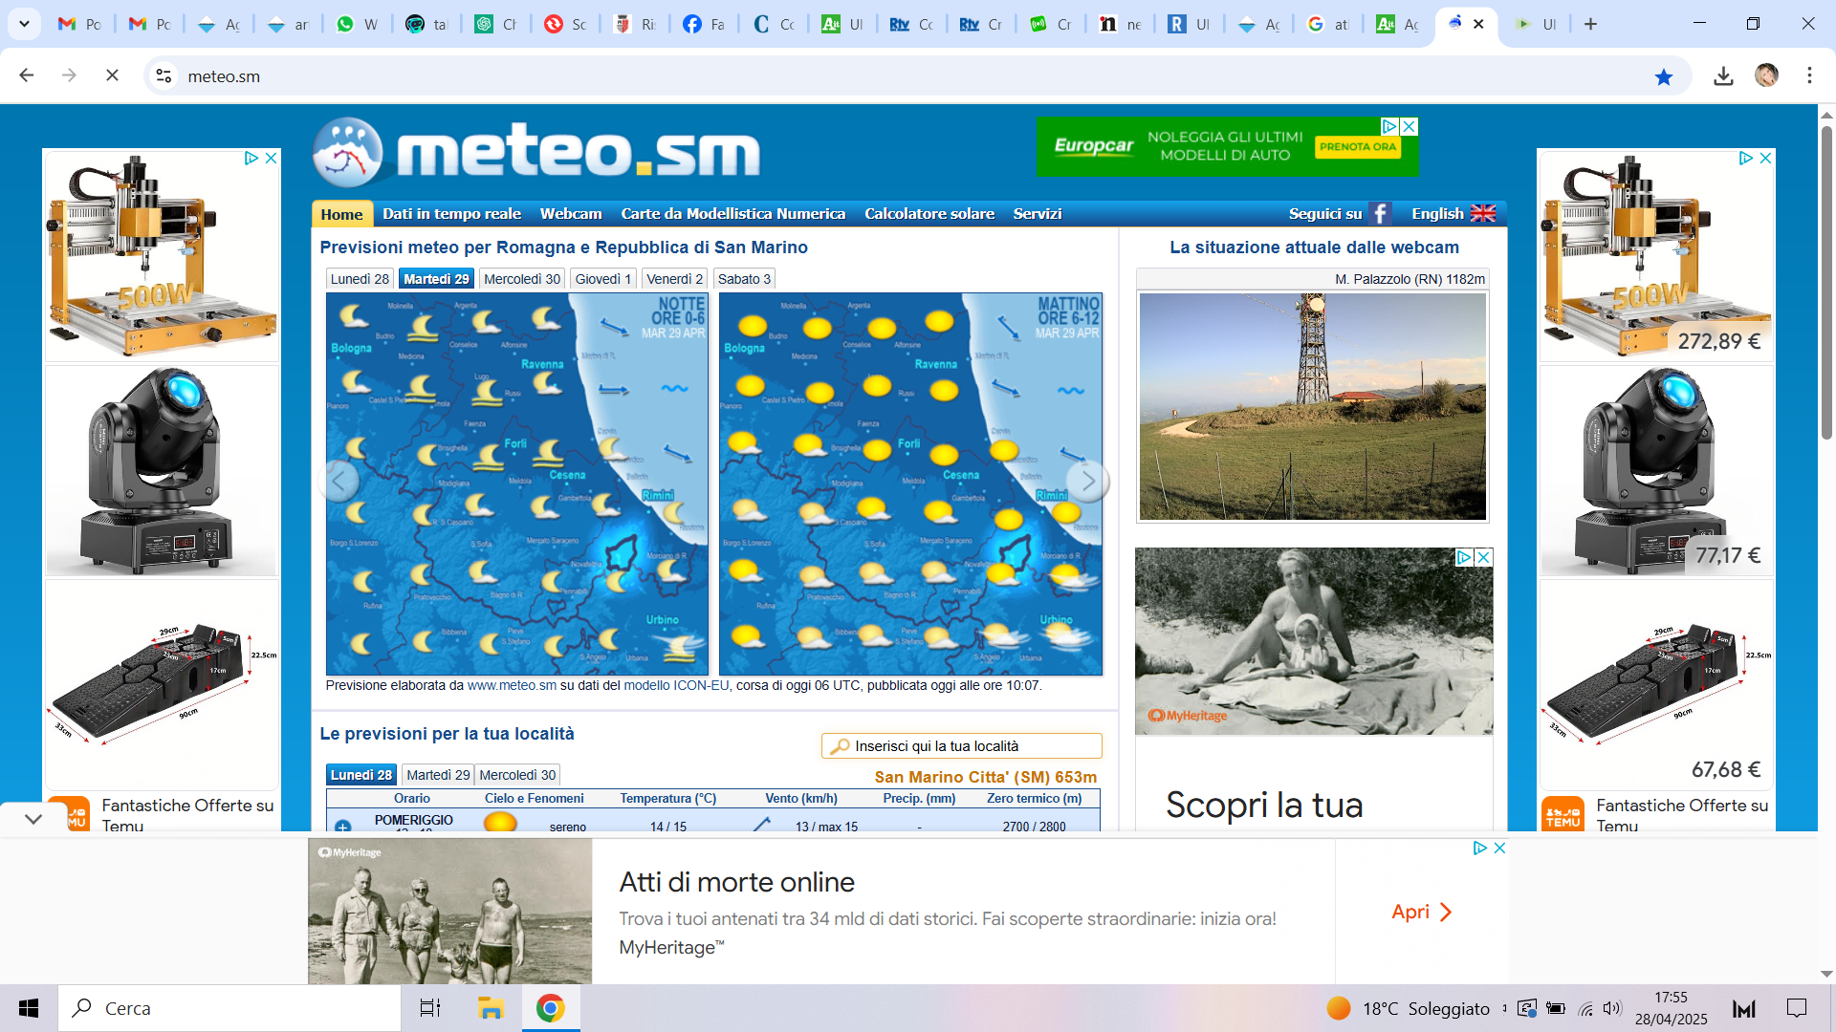Bookmark this page star icon
The height and width of the screenshot is (1032, 1836).
click(1664, 76)
